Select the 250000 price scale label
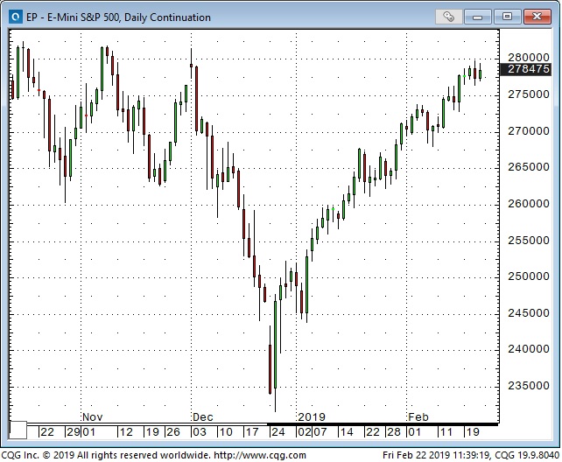 pyautogui.click(x=529, y=276)
